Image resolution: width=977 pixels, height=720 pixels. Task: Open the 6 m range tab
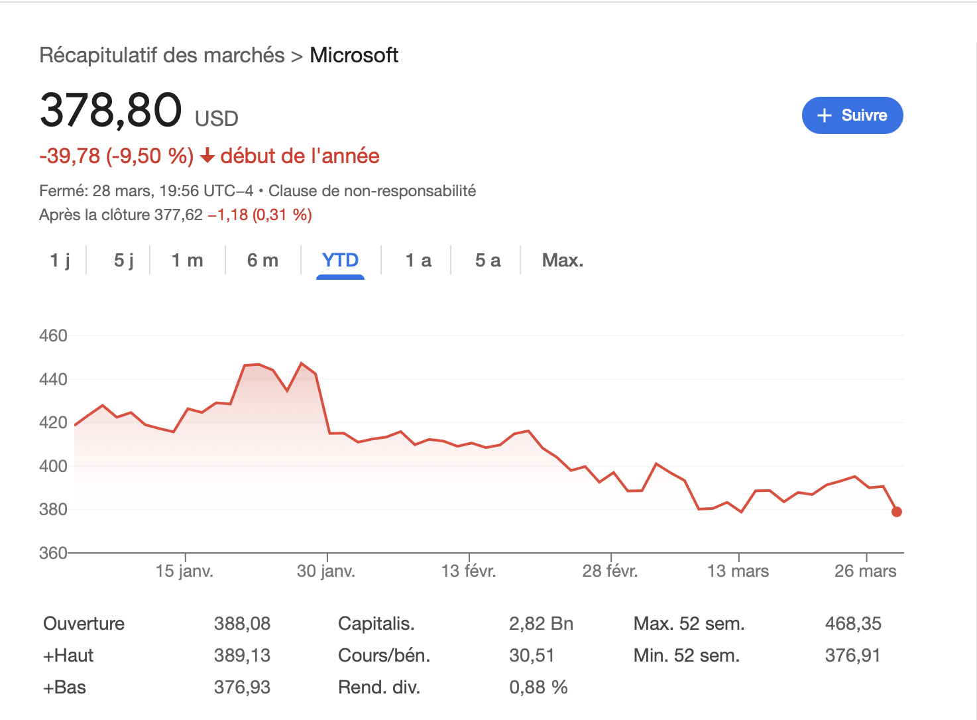pos(262,260)
